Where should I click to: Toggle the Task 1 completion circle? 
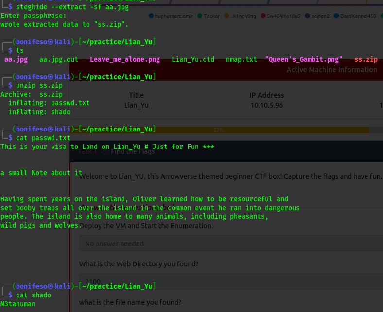[104, 151]
